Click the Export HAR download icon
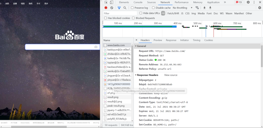Screen dimensions: 263x128 210,8
